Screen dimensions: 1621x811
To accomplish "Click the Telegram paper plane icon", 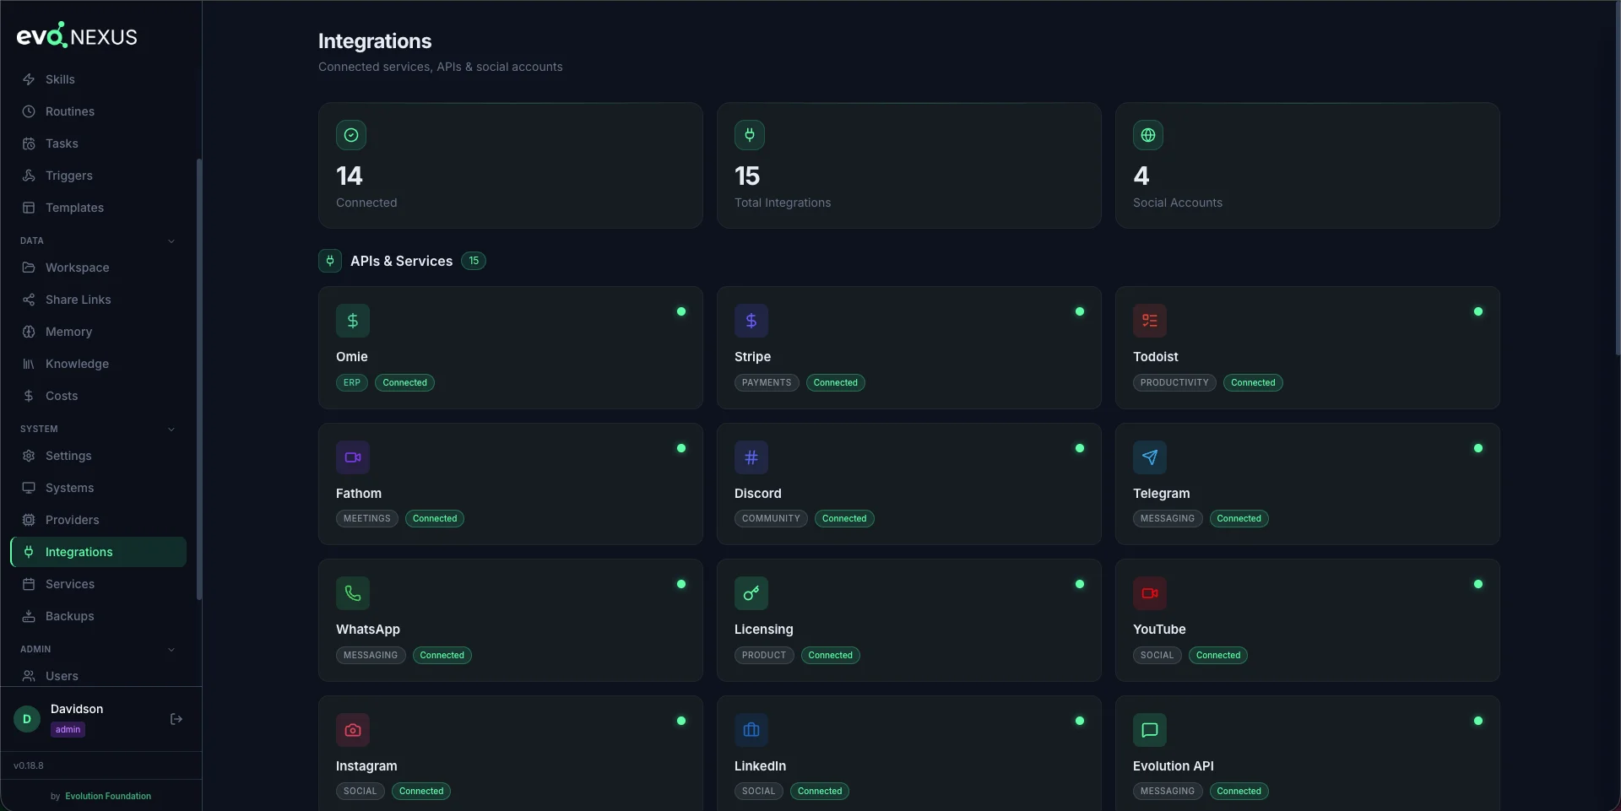I will (1150, 457).
